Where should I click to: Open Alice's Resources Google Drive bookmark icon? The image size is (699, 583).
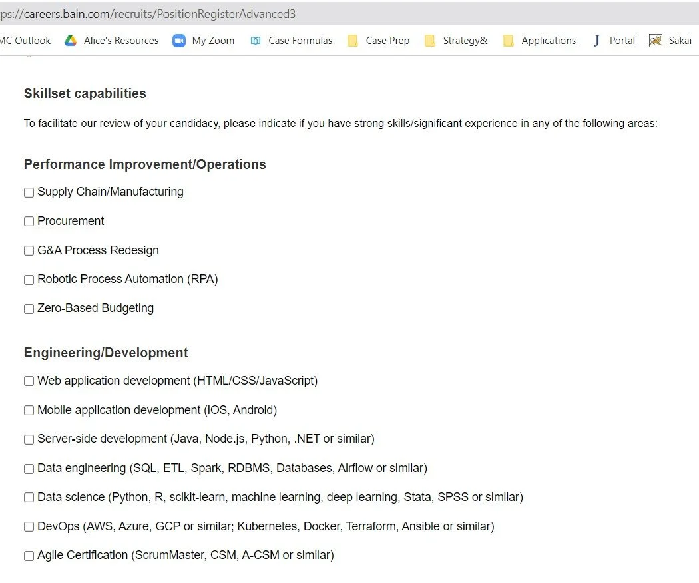71,41
